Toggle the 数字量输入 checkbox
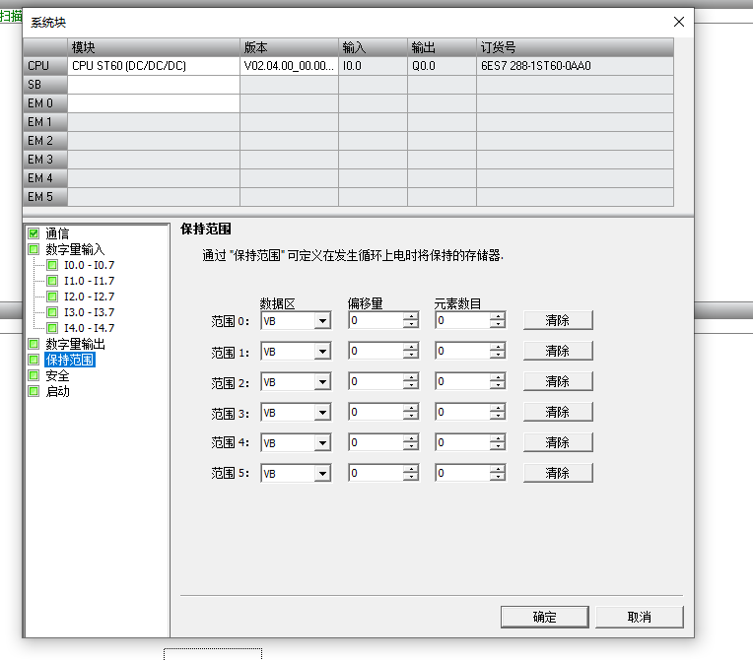Screen dimensions: 753x660 click(x=34, y=249)
